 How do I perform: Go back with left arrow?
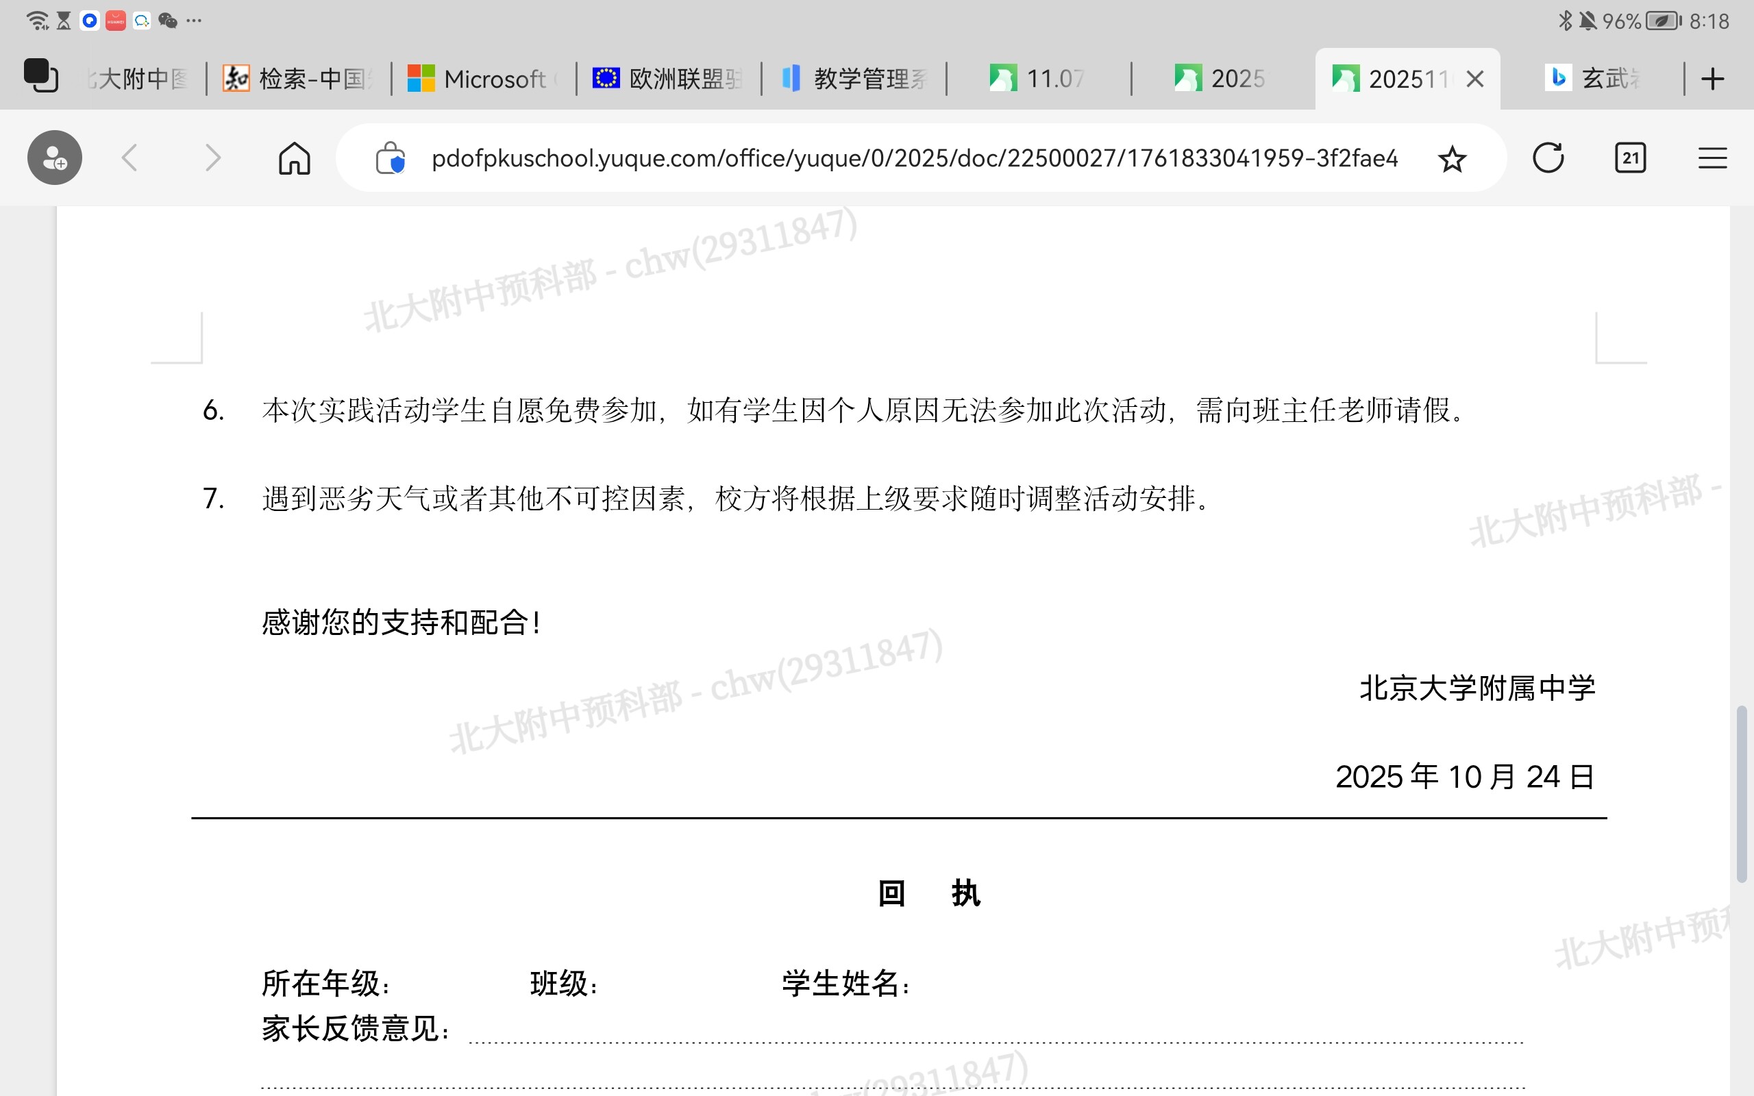tap(129, 158)
